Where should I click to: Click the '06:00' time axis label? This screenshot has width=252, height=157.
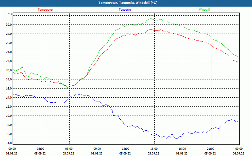[68, 149]
